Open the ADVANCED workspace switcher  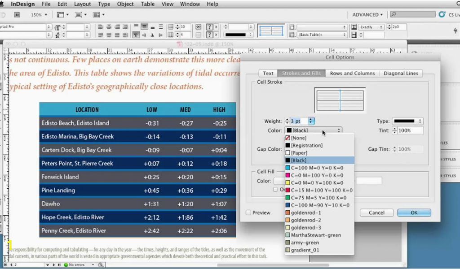click(x=367, y=15)
